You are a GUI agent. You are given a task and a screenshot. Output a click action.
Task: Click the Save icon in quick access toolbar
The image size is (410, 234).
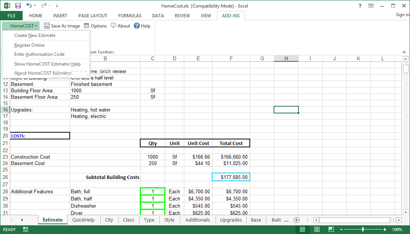18,6
